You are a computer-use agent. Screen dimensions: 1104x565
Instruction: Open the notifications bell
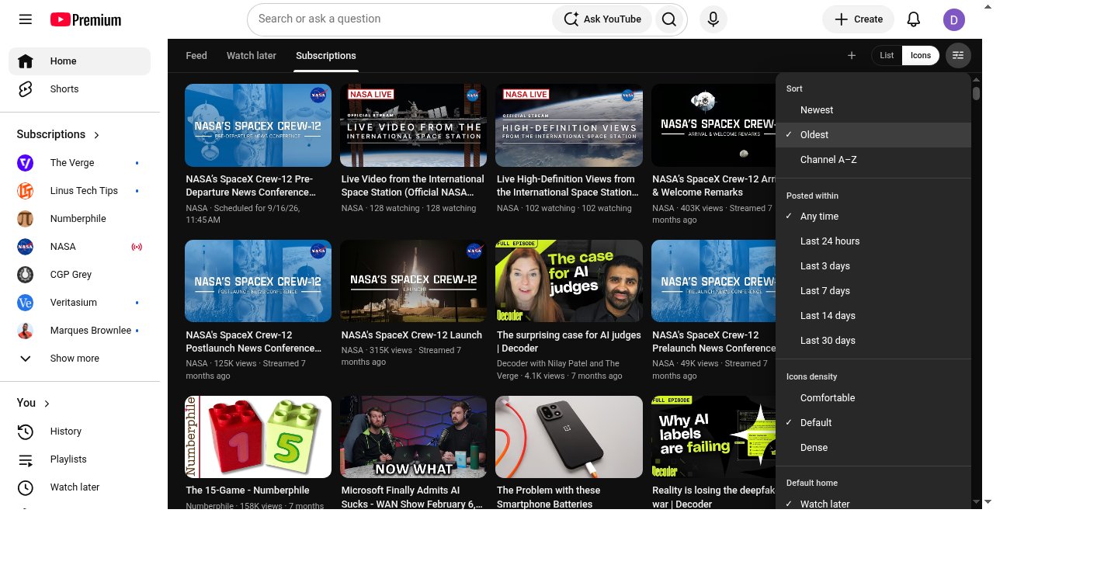pyautogui.click(x=914, y=19)
